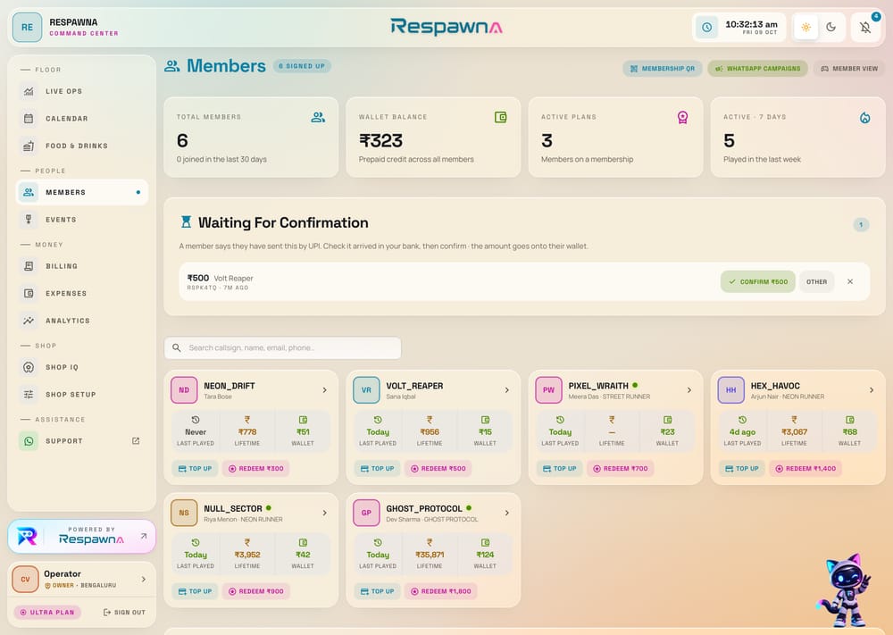Click Membership QR button

pyautogui.click(x=663, y=69)
